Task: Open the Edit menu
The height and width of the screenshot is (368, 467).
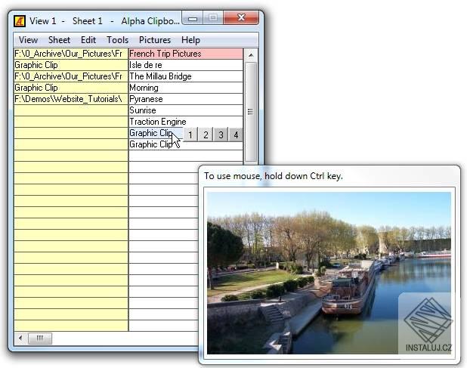Action: (x=88, y=40)
